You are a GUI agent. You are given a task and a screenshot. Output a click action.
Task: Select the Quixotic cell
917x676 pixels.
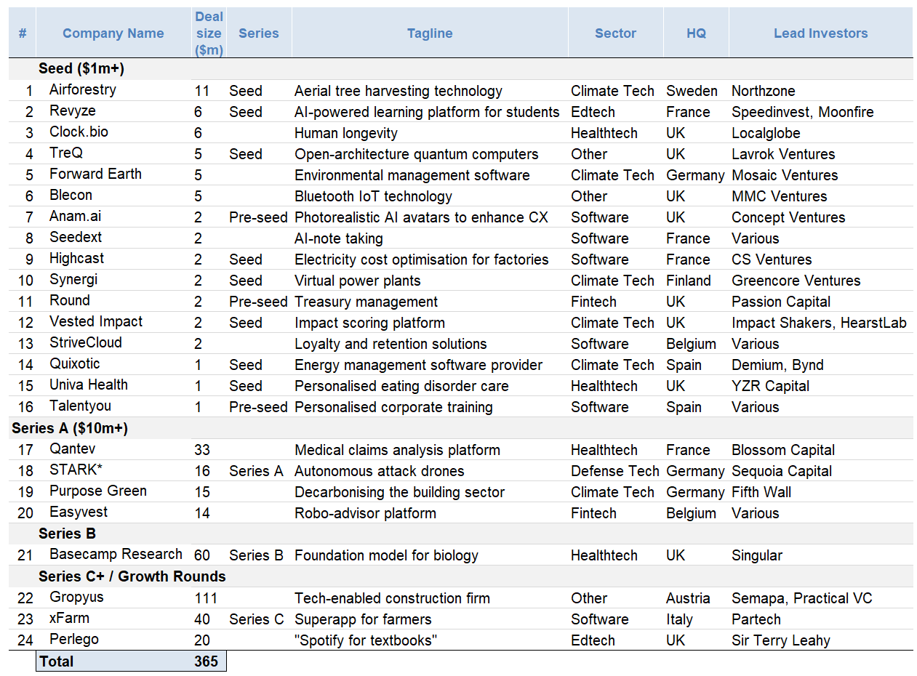pos(75,363)
